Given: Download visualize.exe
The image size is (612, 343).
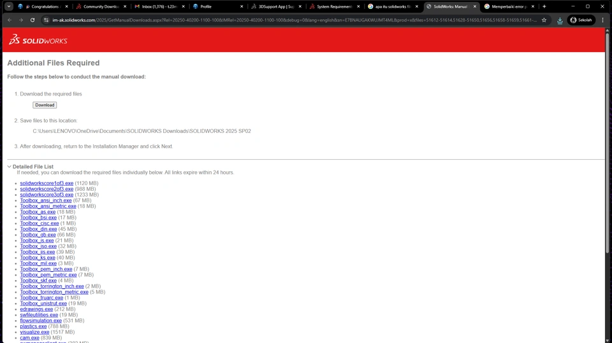Looking at the screenshot, I should click(34, 332).
